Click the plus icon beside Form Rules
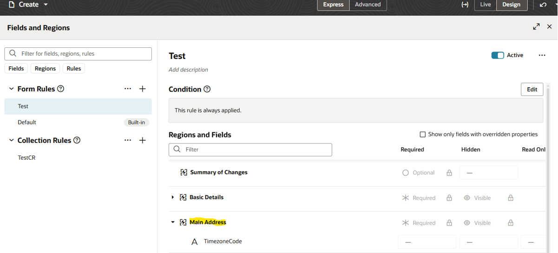The image size is (558, 253). (143, 89)
